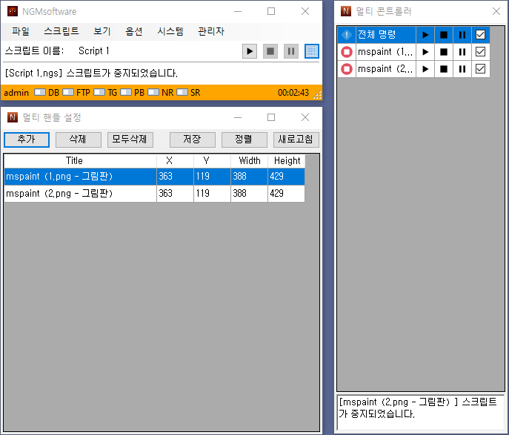Click red stopped status icon for mspaint (1...
The image size is (509, 435).
[347, 52]
